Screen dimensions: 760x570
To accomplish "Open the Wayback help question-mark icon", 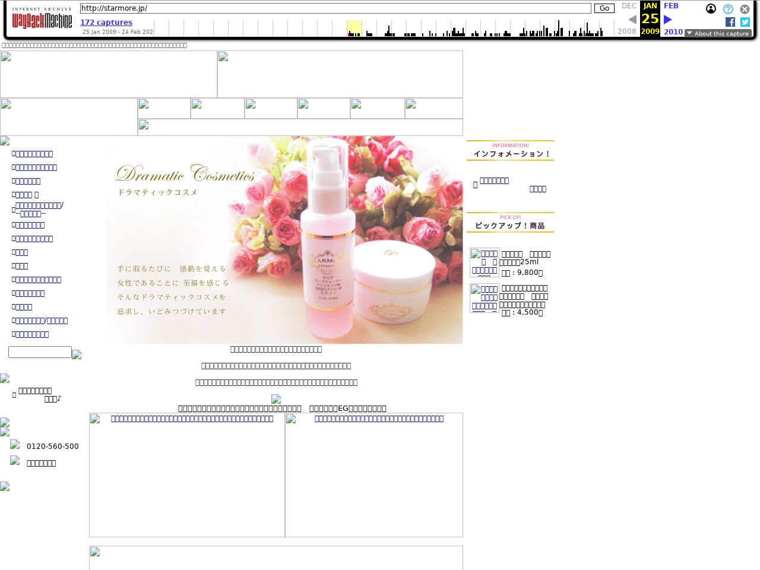I will point(728,9).
